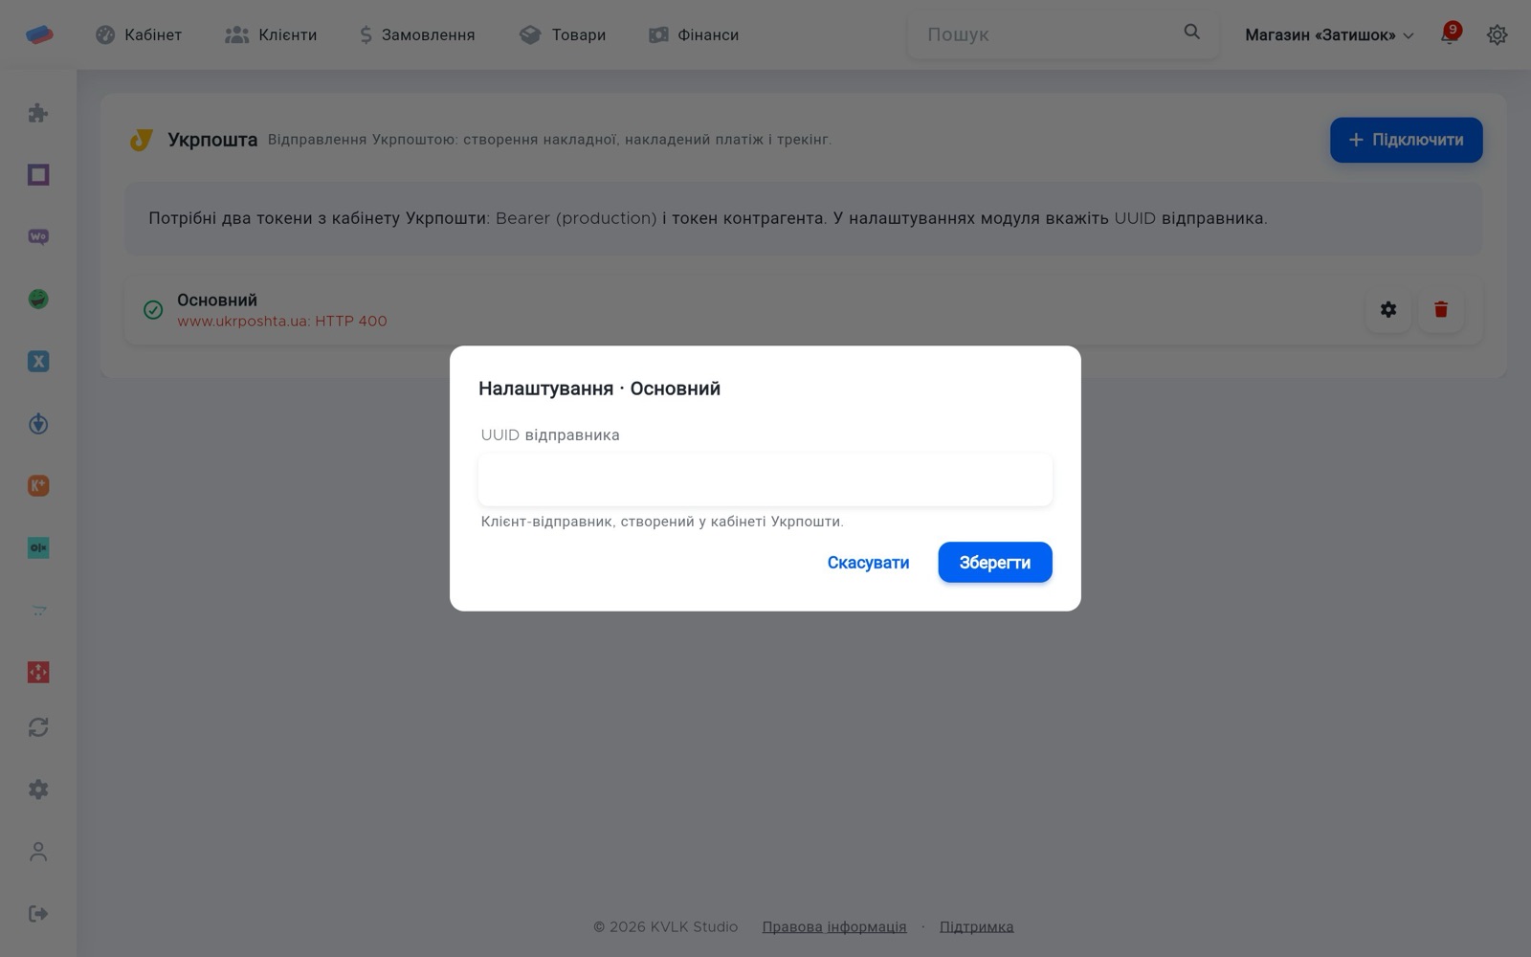1531x957 pixels.
Task: Click the green check status icon of Основний
Action: click(153, 310)
